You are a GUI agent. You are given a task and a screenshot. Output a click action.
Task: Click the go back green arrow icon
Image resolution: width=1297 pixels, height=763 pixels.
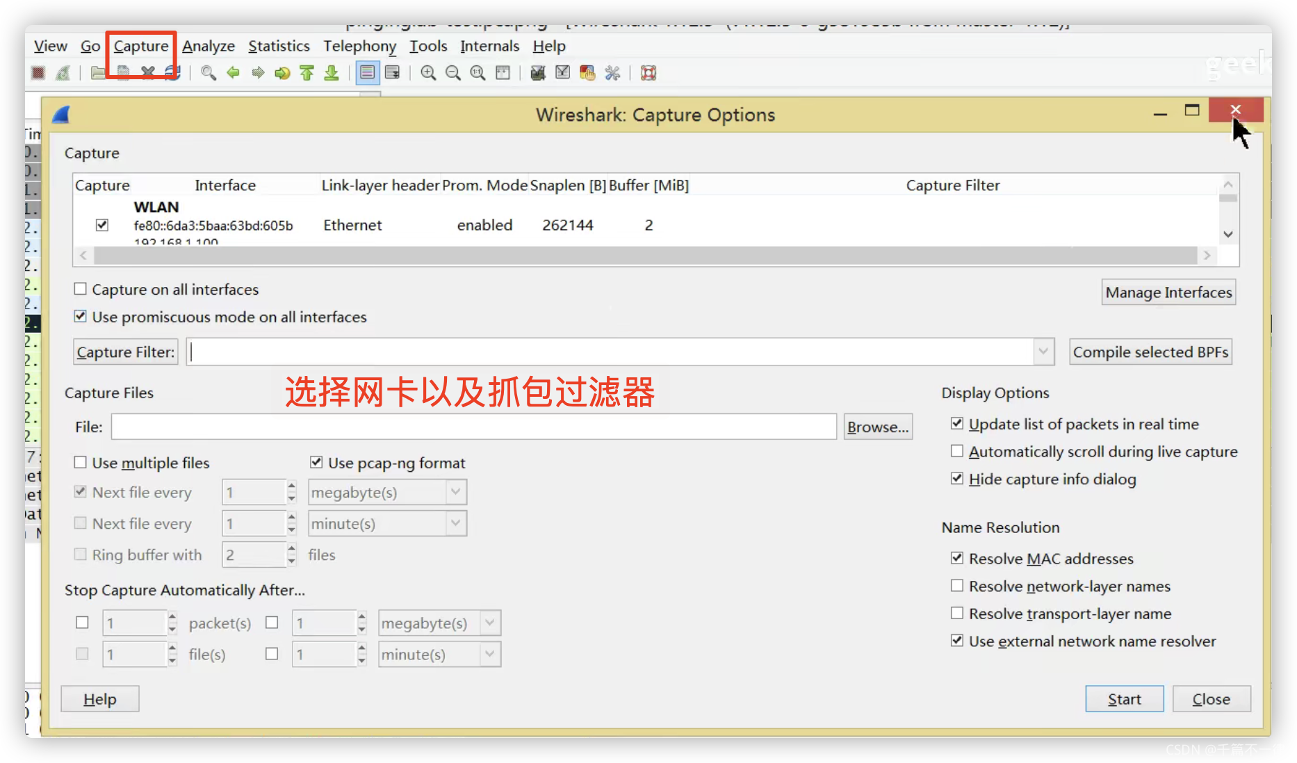tap(233, 73)
